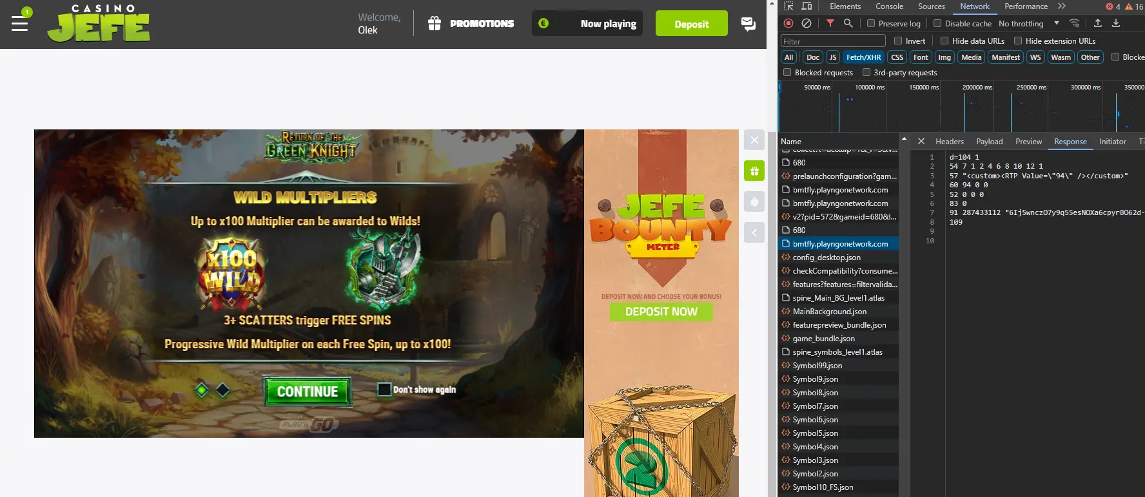Filter requests by All types

coord(788,57)
